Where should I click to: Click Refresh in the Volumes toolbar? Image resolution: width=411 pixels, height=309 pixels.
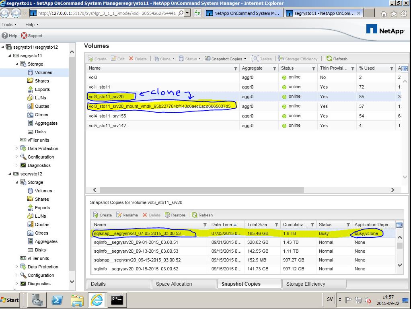coord(337,59)
